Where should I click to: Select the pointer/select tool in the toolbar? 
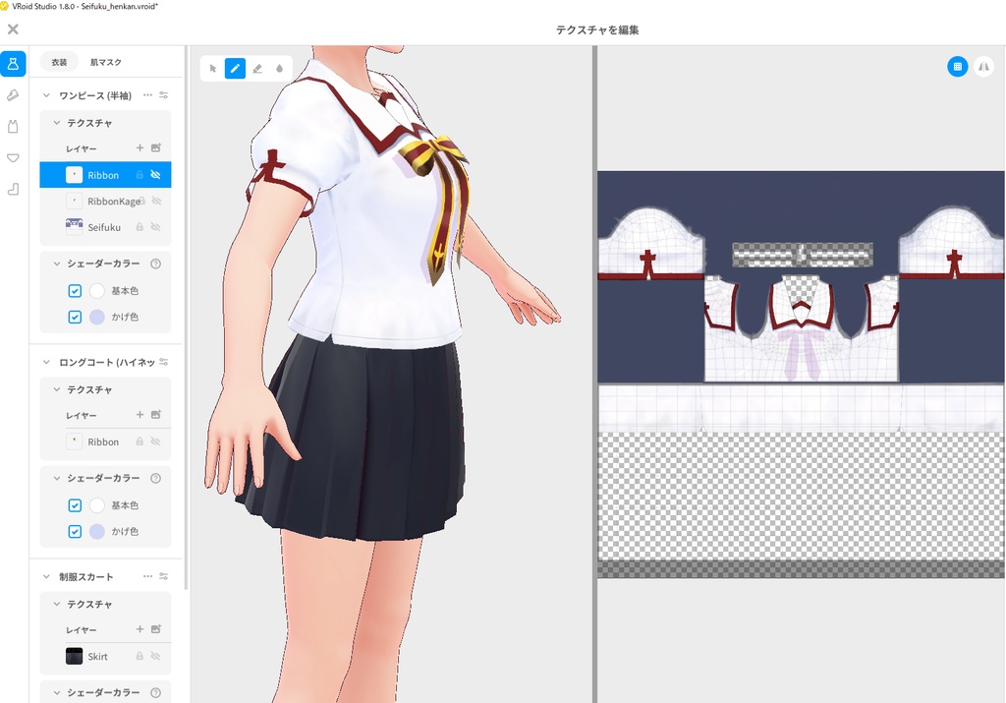coord(212,68)
